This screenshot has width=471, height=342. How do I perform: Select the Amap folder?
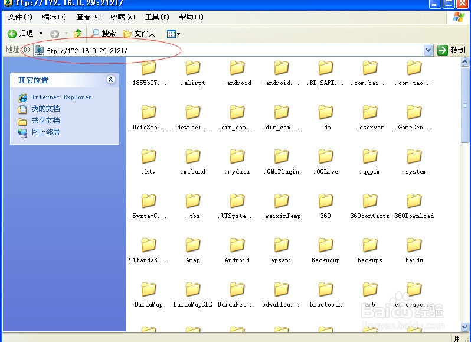[x=192, y=250]
